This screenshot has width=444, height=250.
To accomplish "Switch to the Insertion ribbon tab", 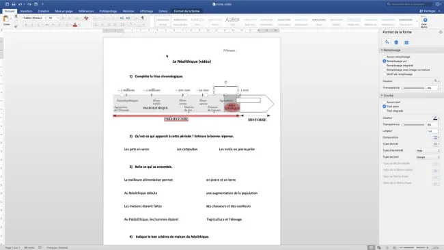I will point(27,11).
